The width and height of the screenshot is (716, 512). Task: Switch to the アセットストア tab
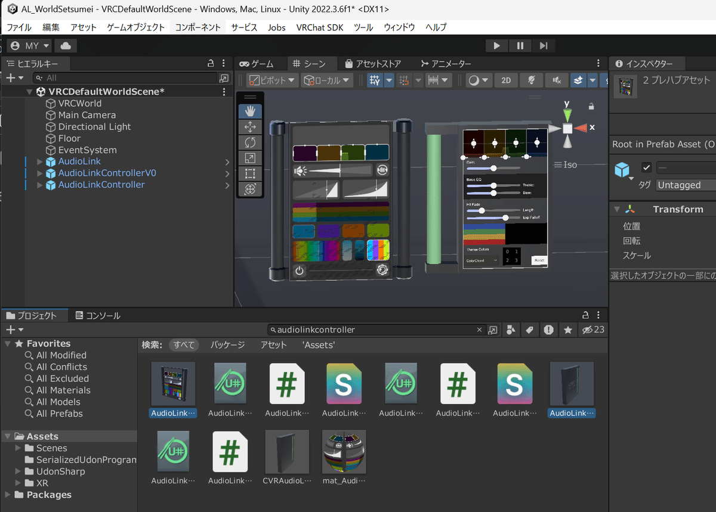(373, 64)
